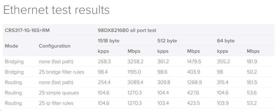The image size is (278, 111).
Task: Click the 1195.0 Mbps value
Action: click(x=134, y=72)
